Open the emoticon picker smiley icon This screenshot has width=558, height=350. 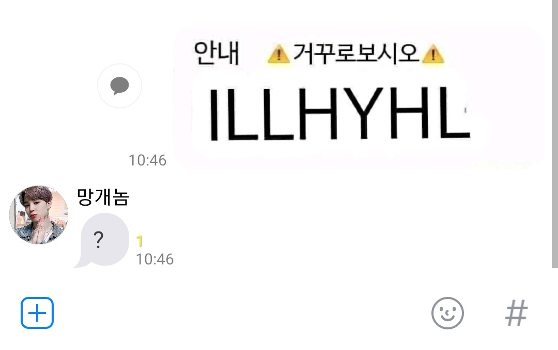(x=447, y=313)
